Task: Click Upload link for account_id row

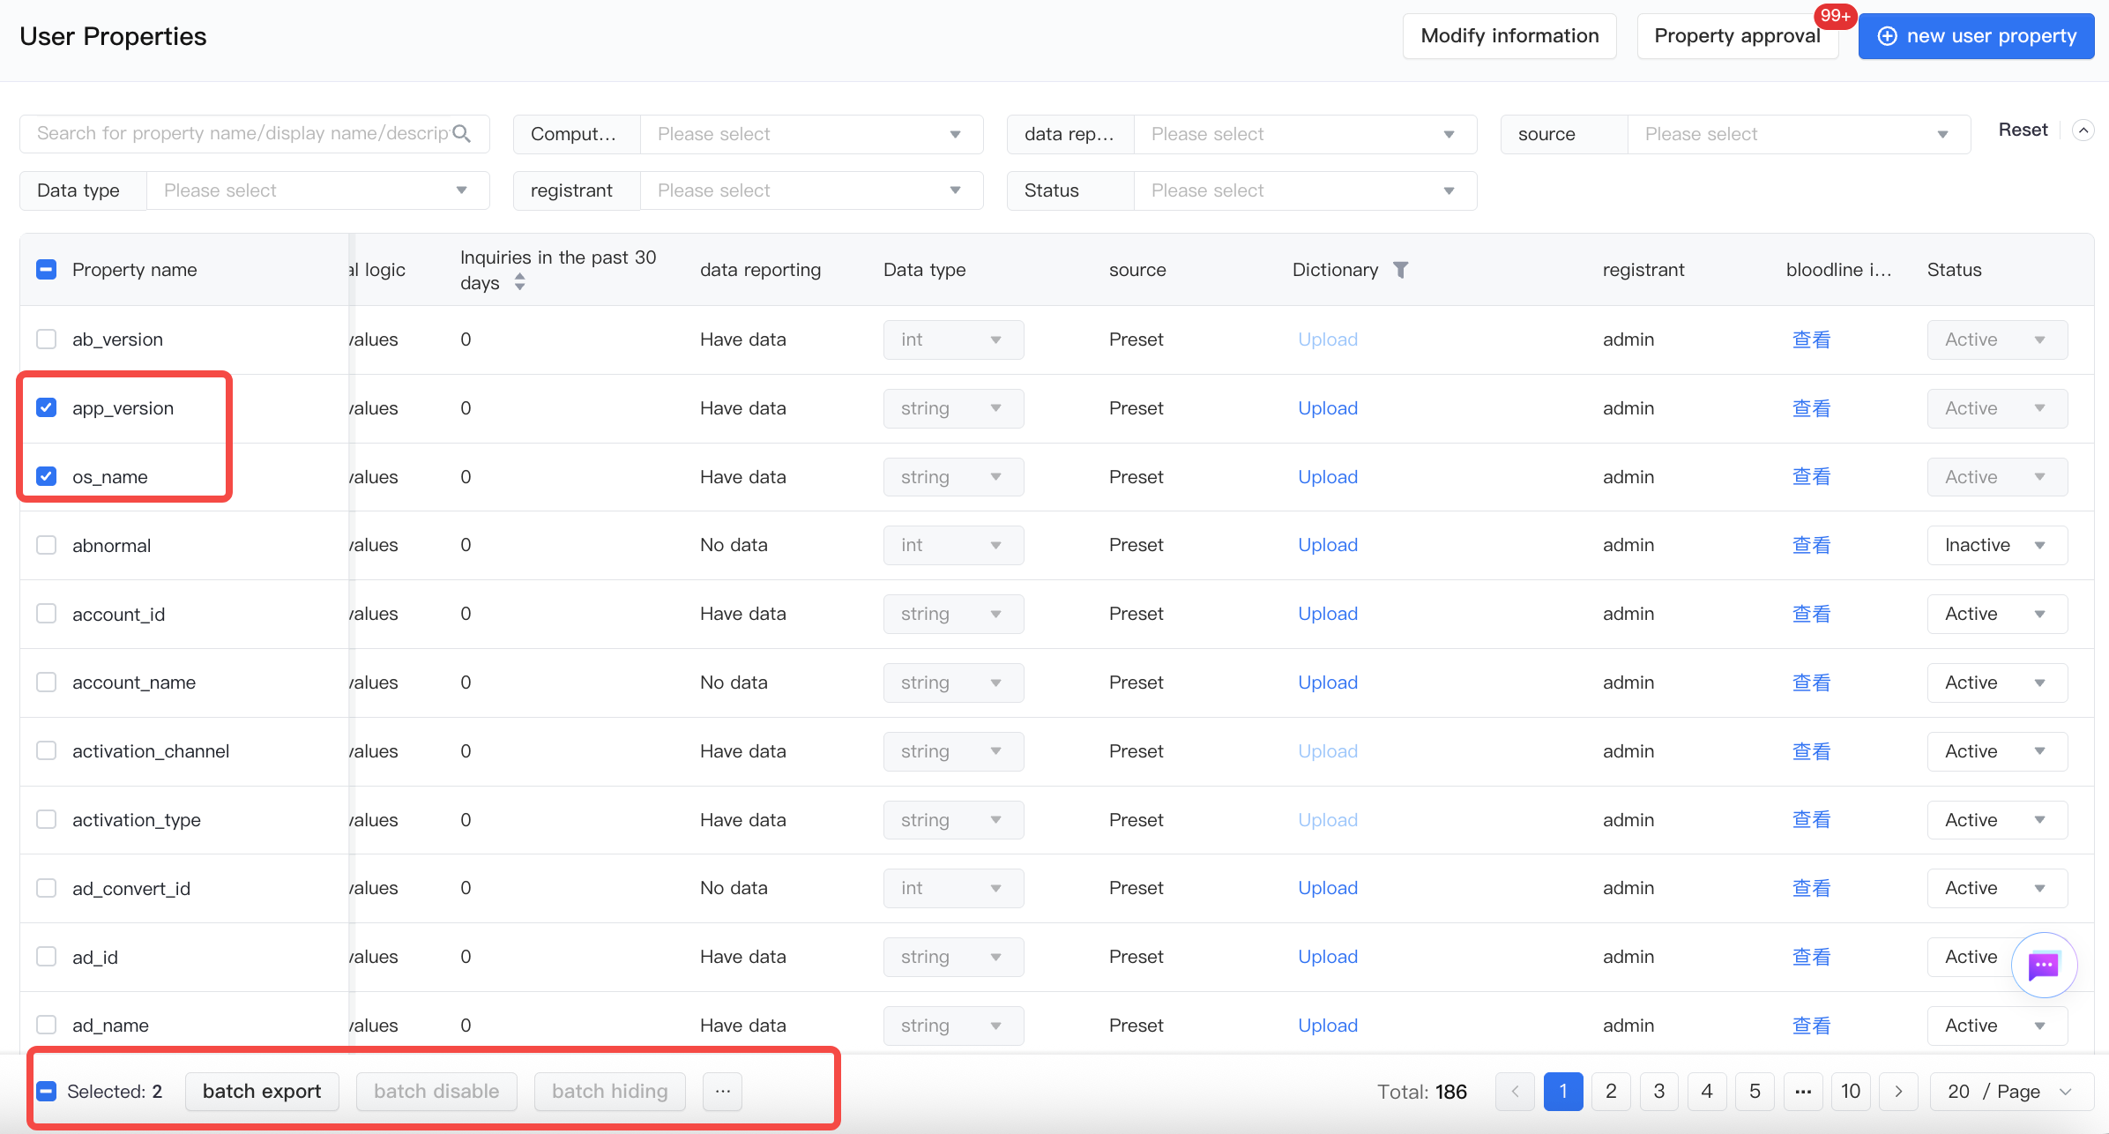Action: click(1328, 614)
